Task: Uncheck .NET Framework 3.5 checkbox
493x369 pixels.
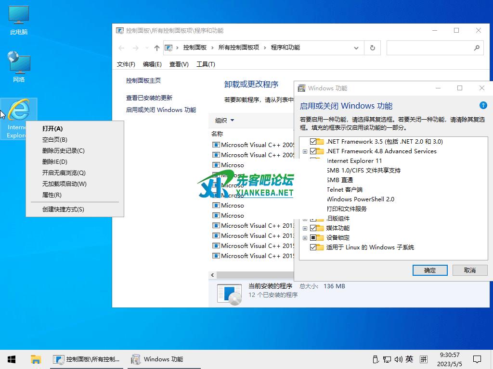Action: [x=313, y=142]
